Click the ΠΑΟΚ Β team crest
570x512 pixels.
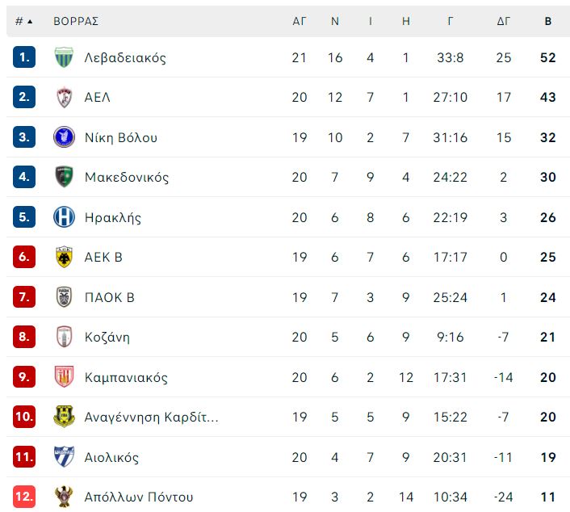[x=64, y=296]
